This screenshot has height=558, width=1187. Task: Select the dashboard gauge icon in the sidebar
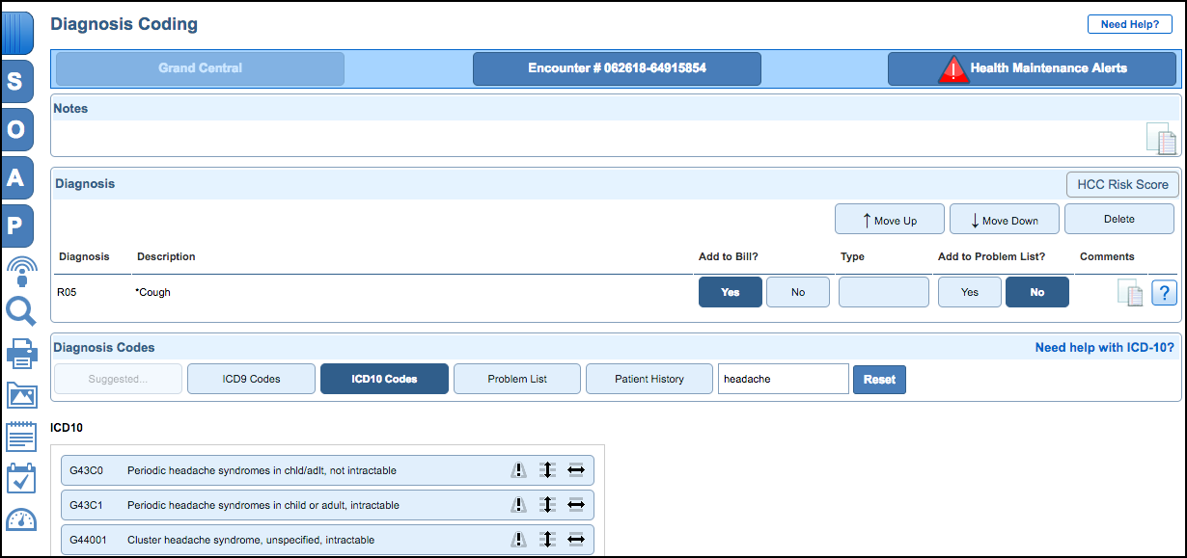19,519
